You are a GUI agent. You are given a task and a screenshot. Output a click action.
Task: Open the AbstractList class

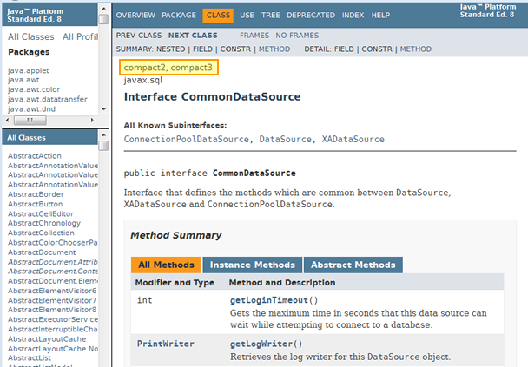(x=30, y=358)
